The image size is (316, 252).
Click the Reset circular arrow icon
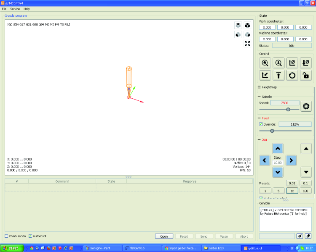coord(292,76)
